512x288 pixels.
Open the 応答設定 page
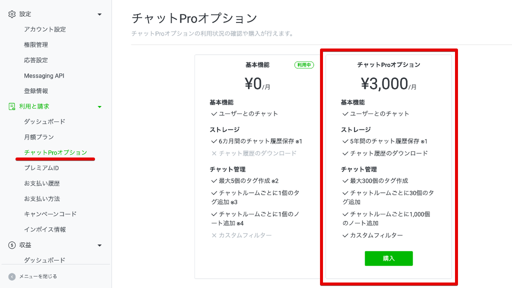(35, 60)
